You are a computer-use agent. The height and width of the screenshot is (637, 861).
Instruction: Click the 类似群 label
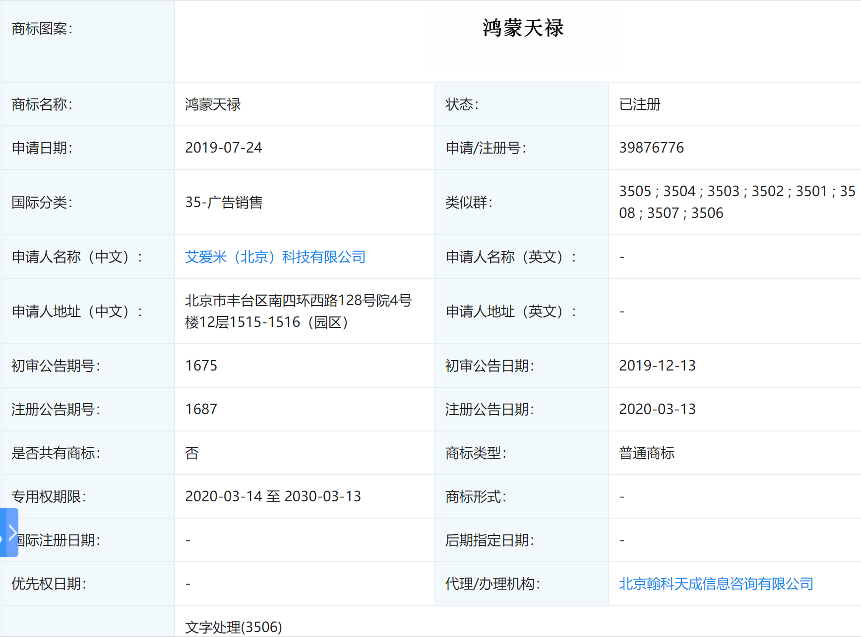point(469,203)
